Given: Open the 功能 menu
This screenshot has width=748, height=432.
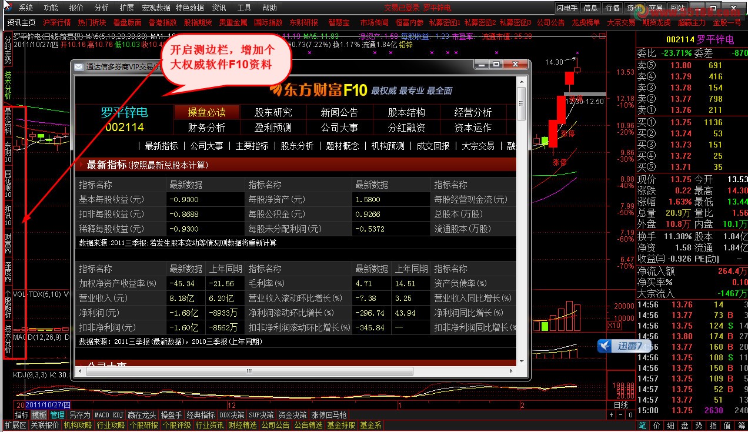Looking at the screenshot, I should 51,8.
